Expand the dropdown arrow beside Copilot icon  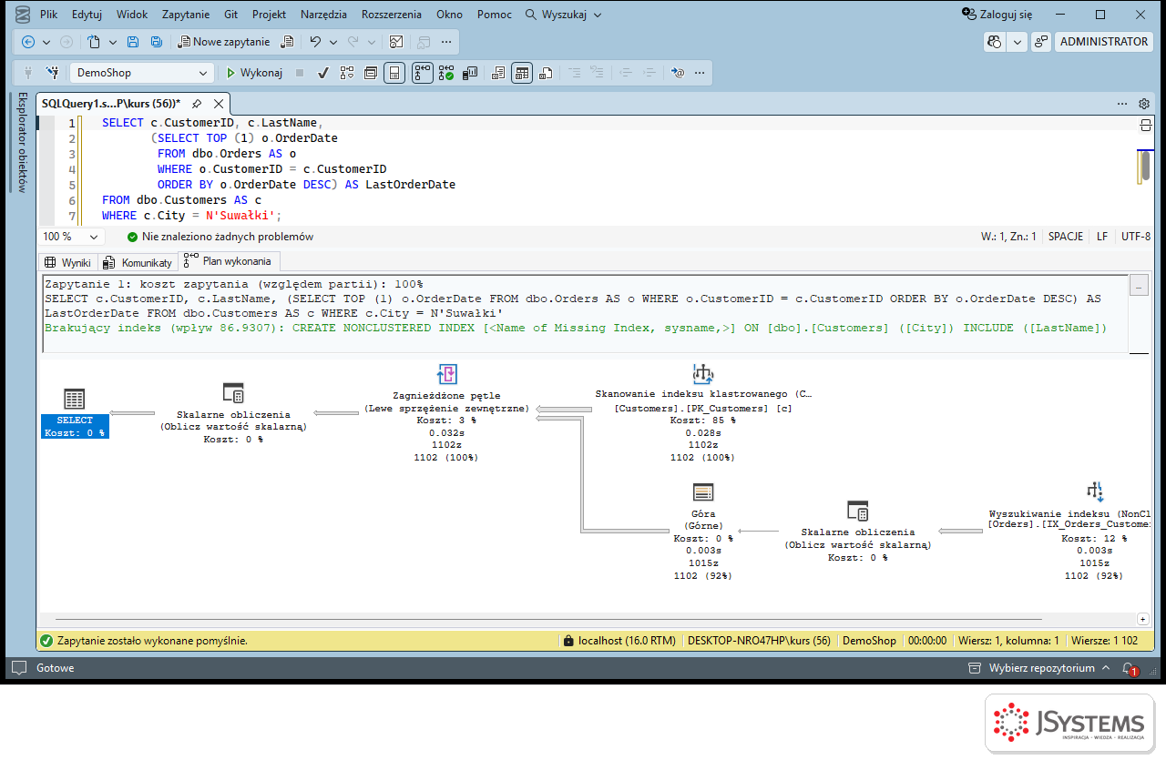pyautogui.click(x=1017, y=42)
